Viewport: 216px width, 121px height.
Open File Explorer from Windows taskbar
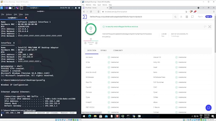coord(95,116)
